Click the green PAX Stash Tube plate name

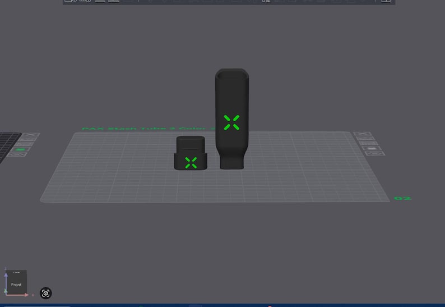click(x=149, y=129)
